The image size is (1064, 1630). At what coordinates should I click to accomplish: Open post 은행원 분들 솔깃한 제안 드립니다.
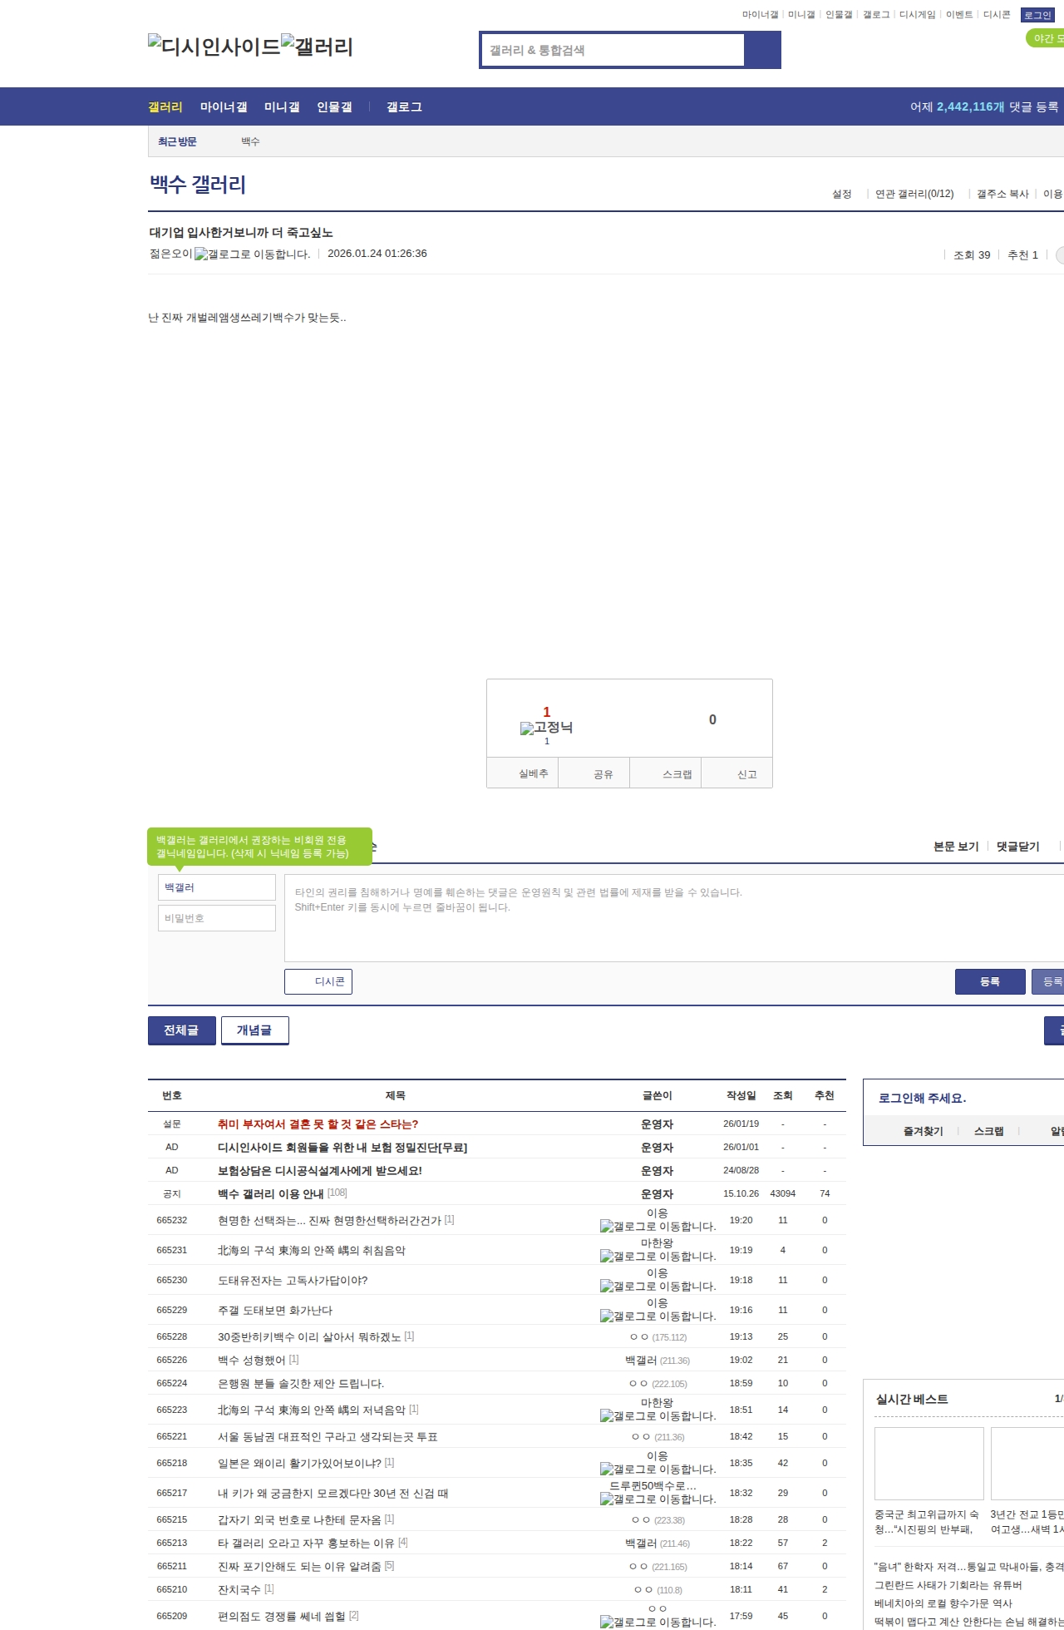(301, 1384)
